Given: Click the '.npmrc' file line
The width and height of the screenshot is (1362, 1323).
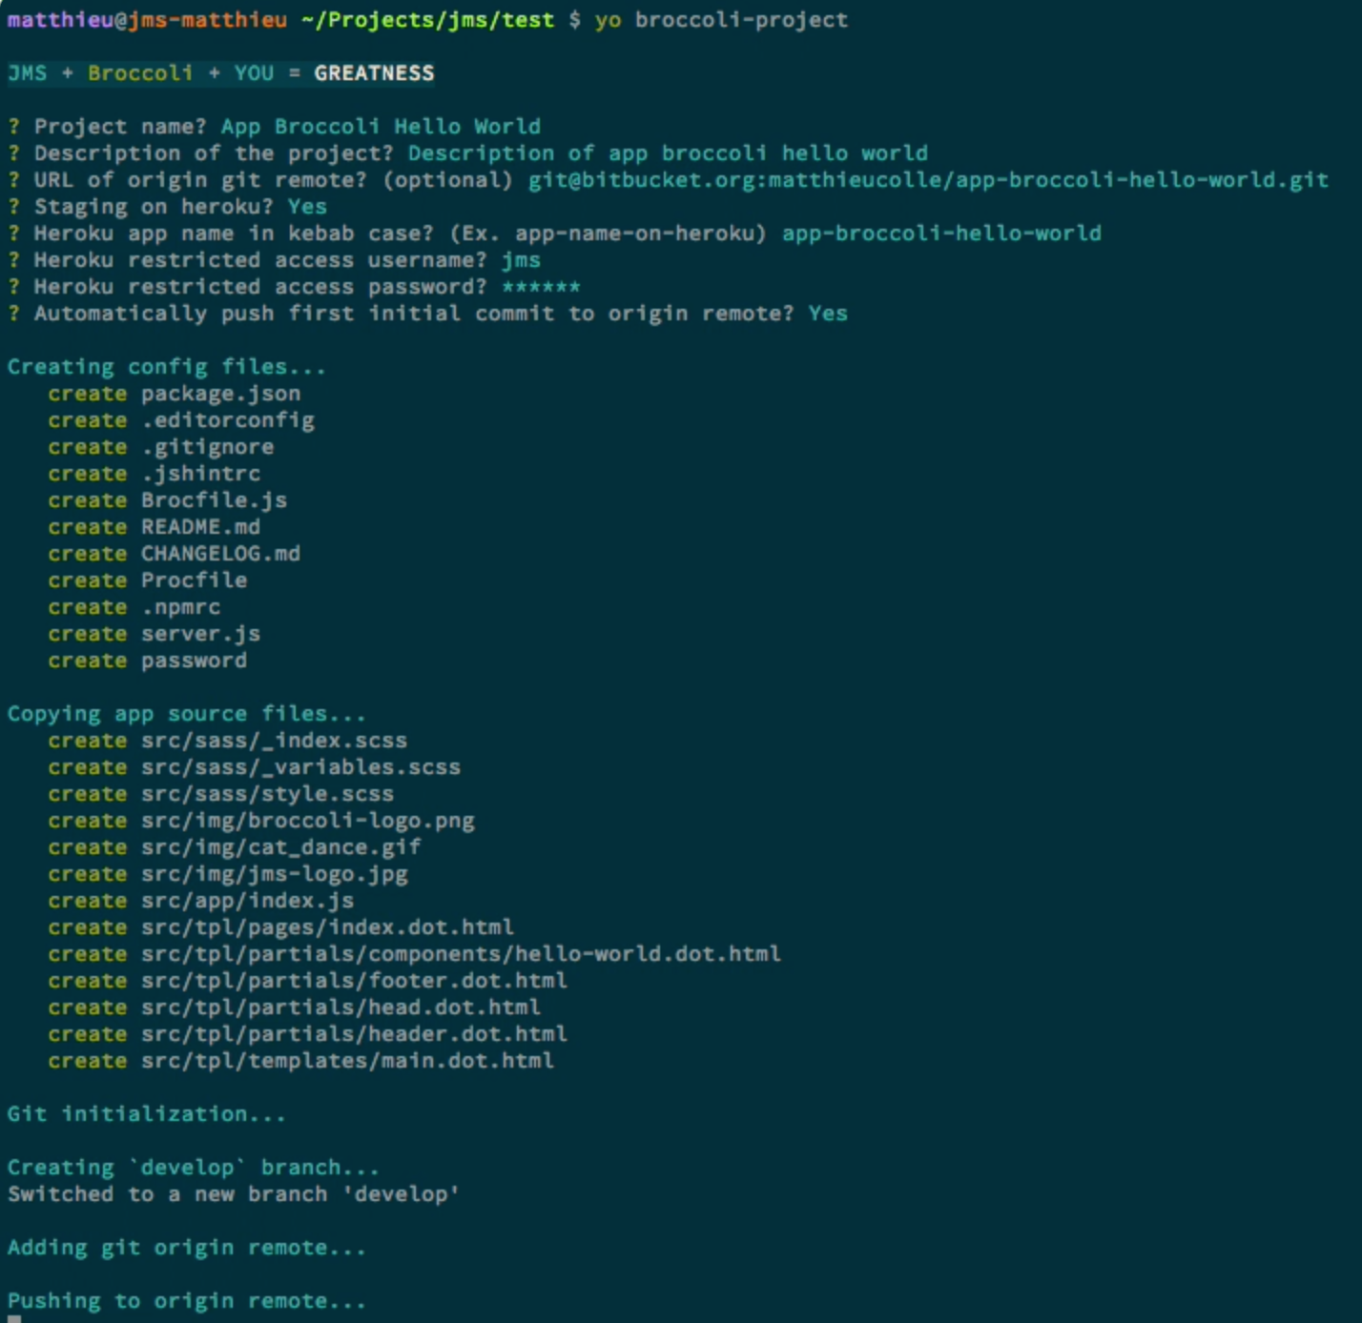Looking at the screenshot, I should pyautogui.click(x=134, y=607).
